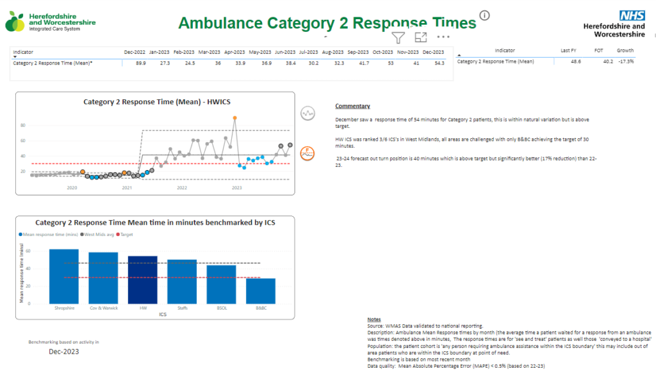Open the More options ellipsis menu

(445, 38)
